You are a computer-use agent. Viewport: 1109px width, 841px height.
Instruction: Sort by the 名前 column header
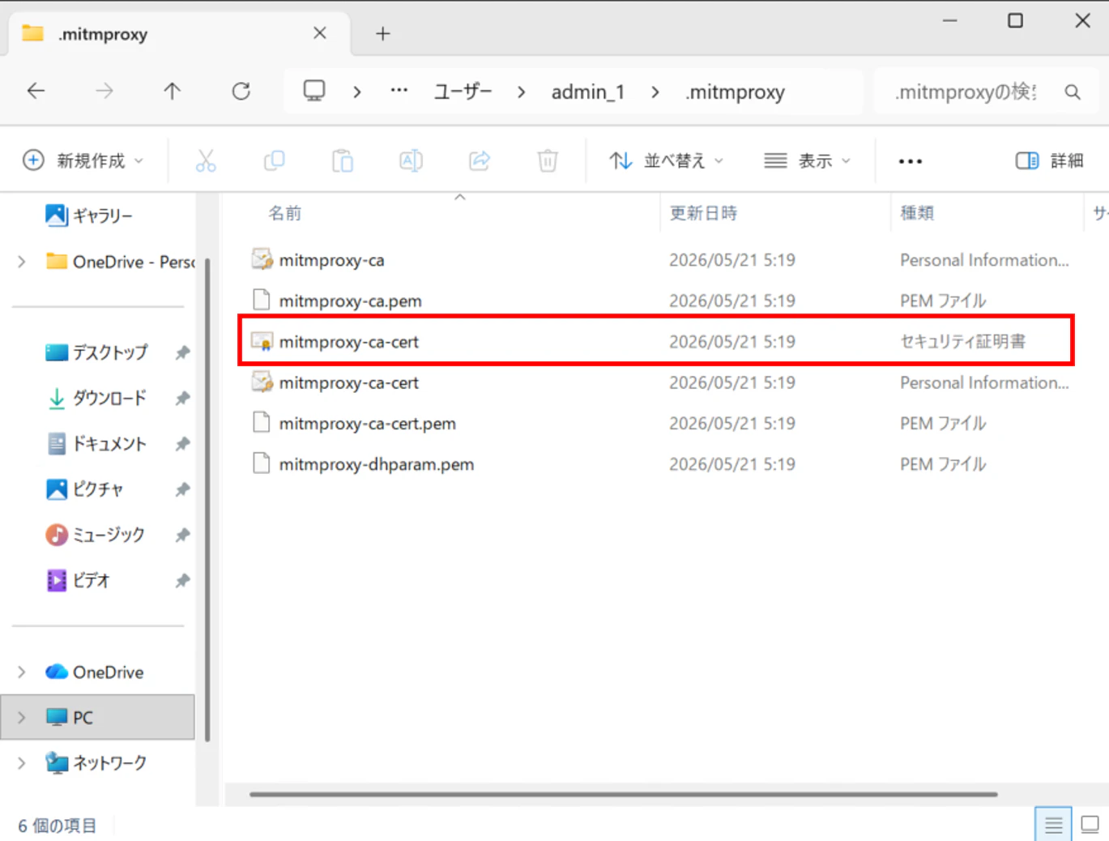[x=284, y=213]
